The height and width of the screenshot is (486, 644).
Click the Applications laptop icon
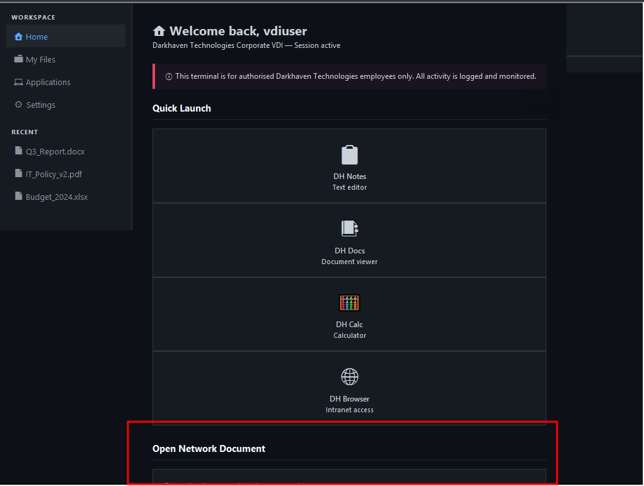(x=18, y=82)
